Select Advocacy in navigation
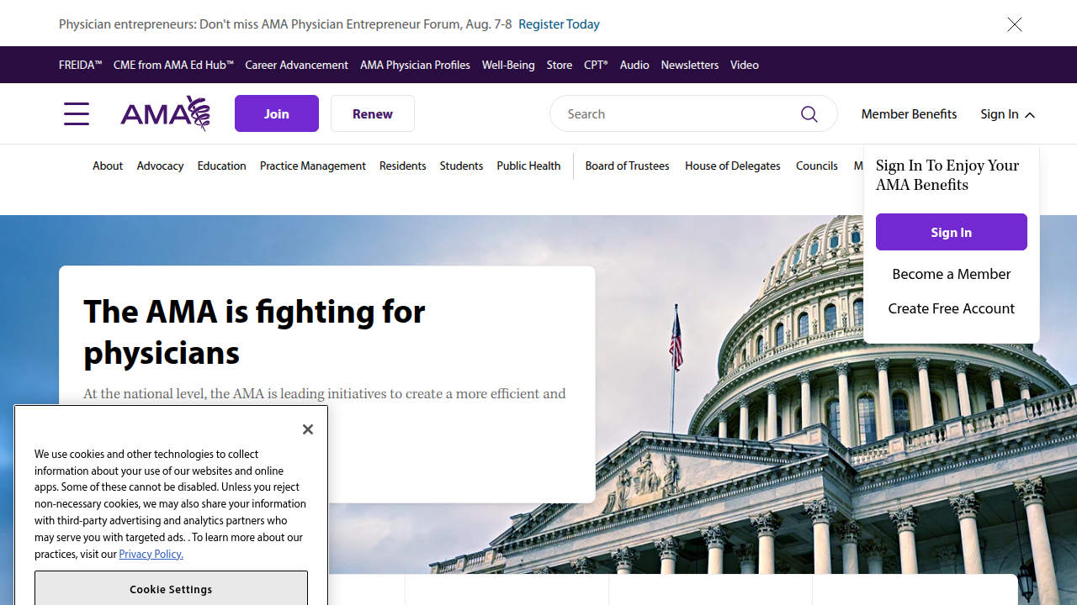Viewport: 1077px width, 605px height. (x=160, y=166)
